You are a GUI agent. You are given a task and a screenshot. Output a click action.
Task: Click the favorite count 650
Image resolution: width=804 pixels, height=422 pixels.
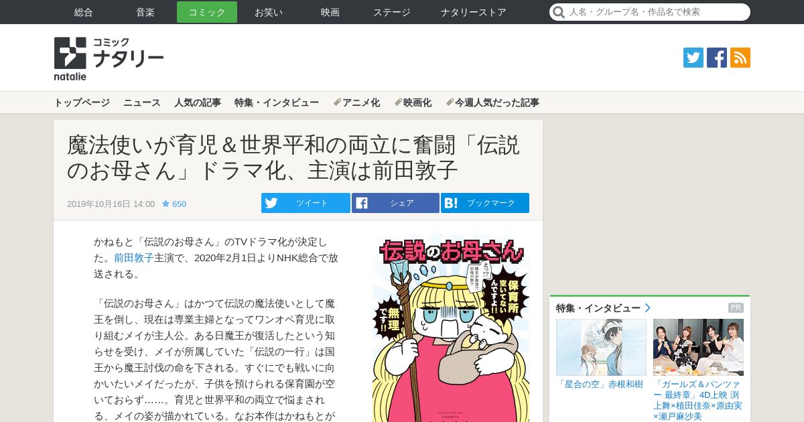pos(179,204)
